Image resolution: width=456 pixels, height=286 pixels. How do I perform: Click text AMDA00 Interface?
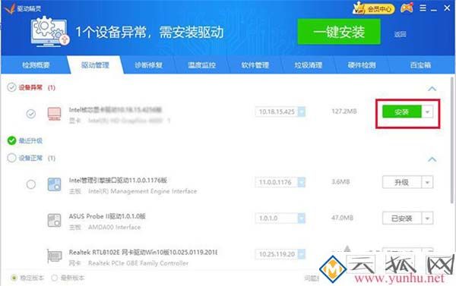[114, 227]
